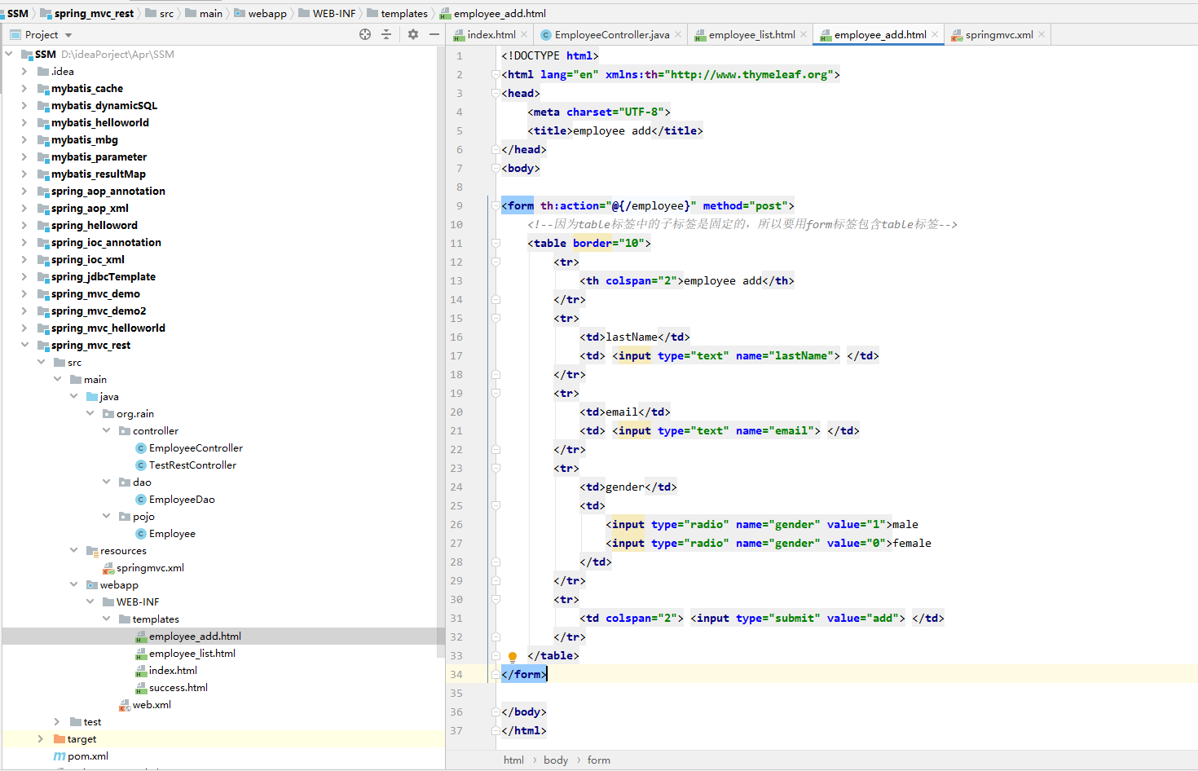Click templates in navigation bar

(x=404, y=13)
